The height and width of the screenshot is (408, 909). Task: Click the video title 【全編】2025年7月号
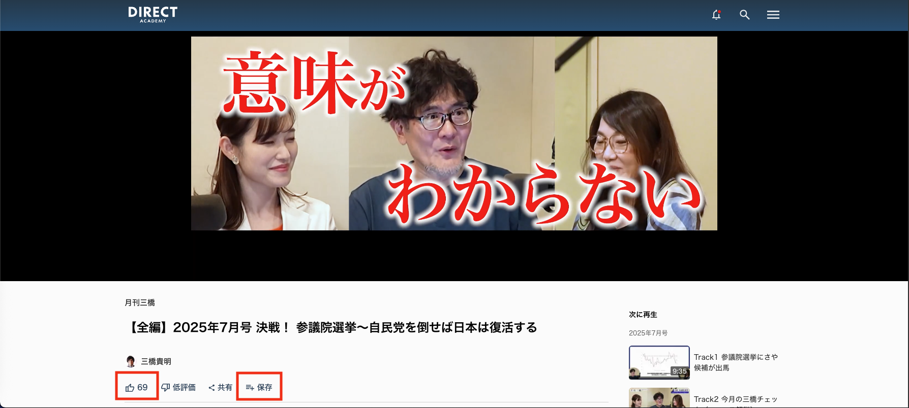331,327
